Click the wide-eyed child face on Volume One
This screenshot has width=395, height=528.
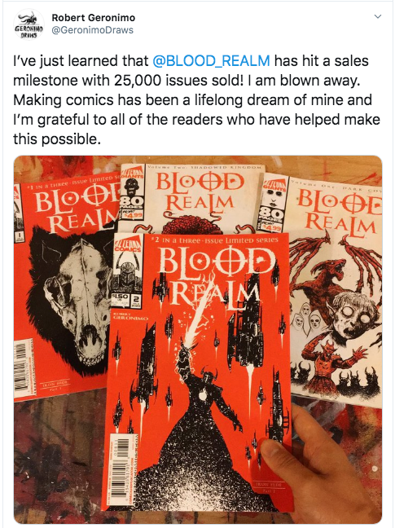[350, 316]
